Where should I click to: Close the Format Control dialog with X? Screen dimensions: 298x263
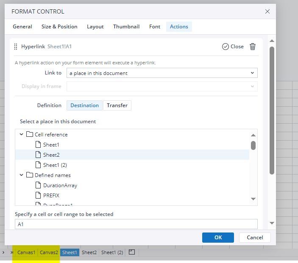coord(267,11)
